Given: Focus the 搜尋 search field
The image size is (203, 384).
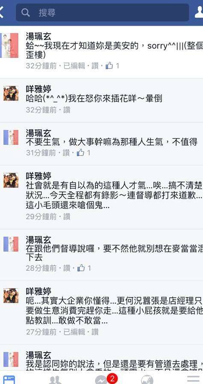Looking at the screenshot, I should [103, 12].
